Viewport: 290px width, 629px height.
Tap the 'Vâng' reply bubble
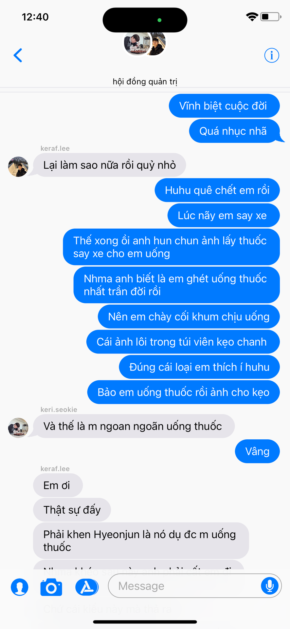pos(257,451)
